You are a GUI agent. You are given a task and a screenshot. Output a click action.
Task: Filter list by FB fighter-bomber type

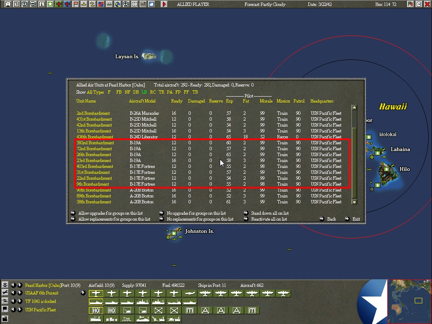(x=119, y=92)
